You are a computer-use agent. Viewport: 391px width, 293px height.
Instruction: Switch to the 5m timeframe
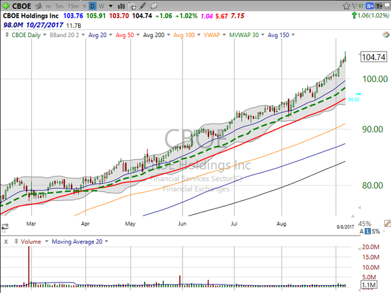[59, 7]
